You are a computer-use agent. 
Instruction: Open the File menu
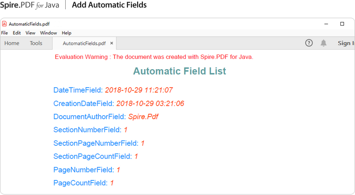4,33
